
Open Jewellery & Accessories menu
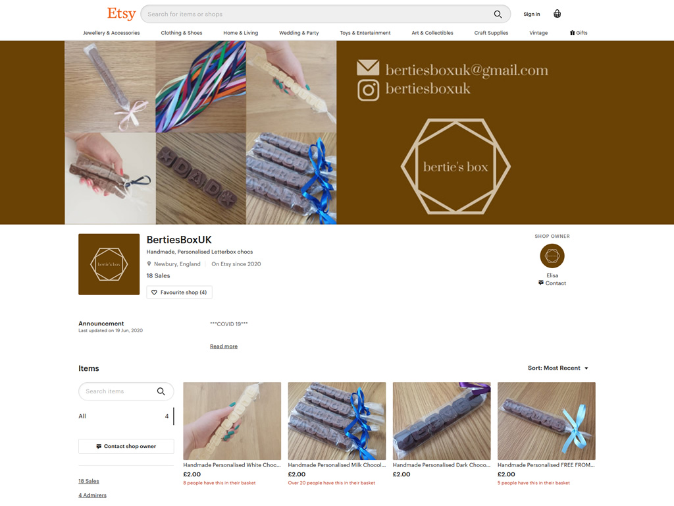pyautogui.click(x=111, y=33)
